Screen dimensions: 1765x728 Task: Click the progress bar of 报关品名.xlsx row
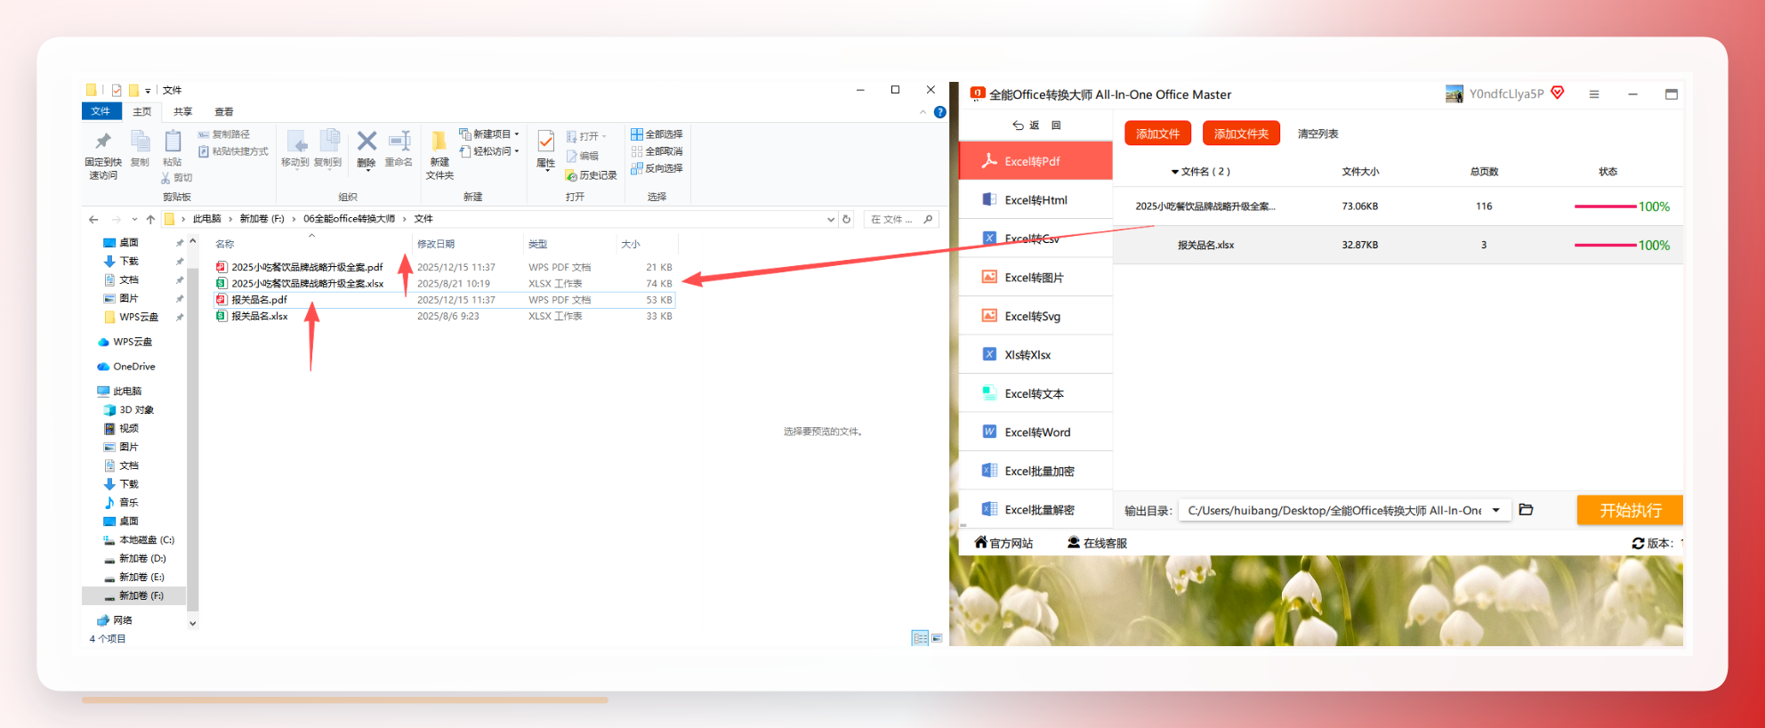click(1606, 245)
